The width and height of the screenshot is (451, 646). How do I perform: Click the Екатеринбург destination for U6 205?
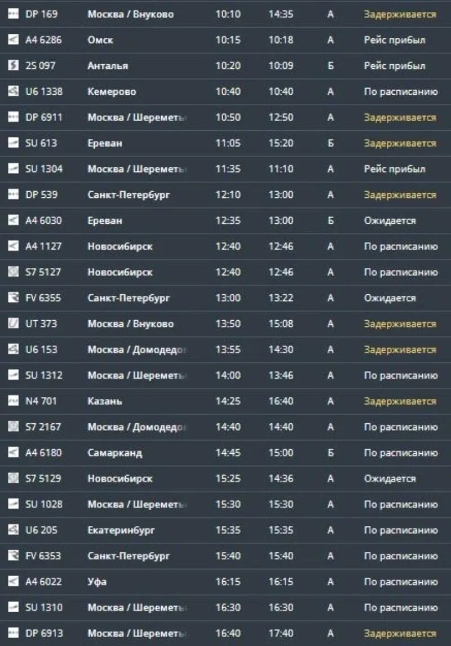(121, 530)
